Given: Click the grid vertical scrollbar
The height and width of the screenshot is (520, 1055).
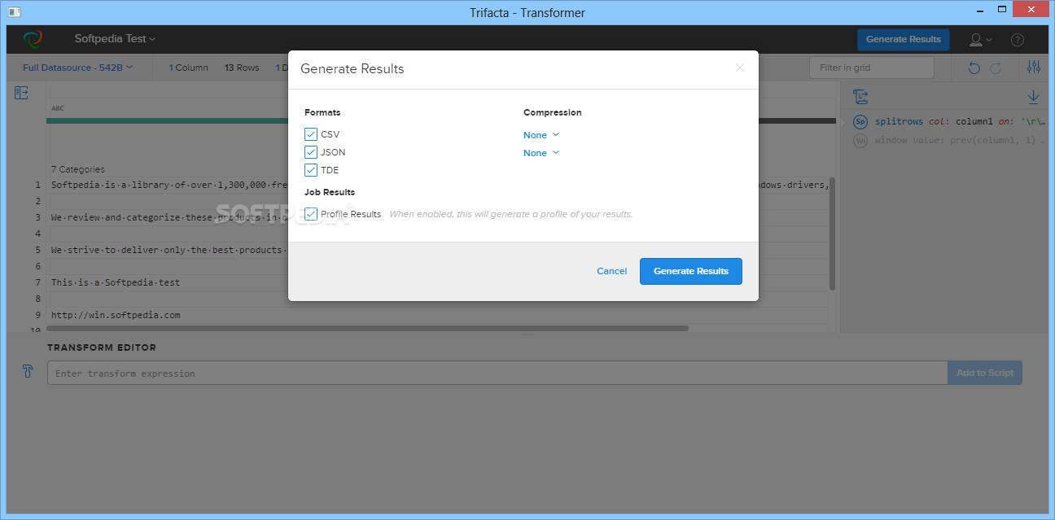Looking at the screenshot, I should pyautogui.click(x=832, y=234).
